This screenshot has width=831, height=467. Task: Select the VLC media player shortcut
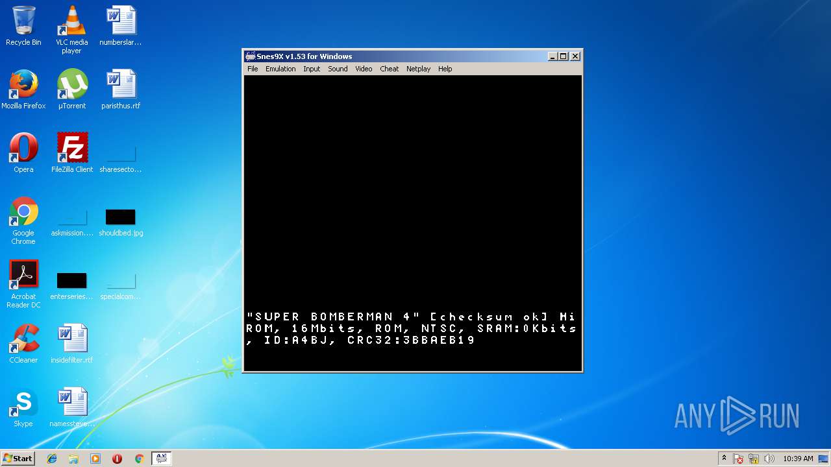point(71,30)
